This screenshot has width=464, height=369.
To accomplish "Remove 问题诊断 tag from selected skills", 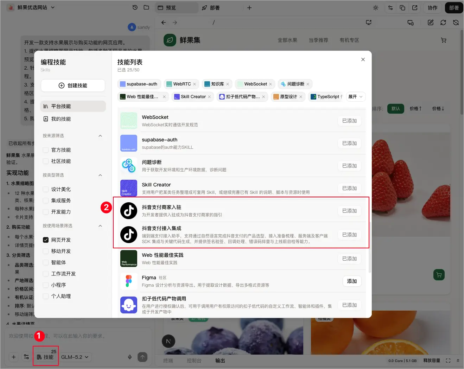I will pyautogui.click(x=308, y=84).
